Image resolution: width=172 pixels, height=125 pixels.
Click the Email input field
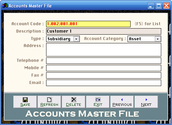pyautogui.click(x=104, y=83)
